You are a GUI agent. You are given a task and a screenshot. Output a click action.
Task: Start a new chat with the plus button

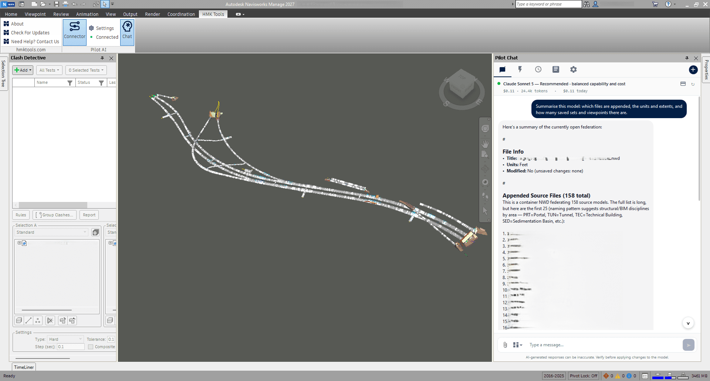[693, 69]
